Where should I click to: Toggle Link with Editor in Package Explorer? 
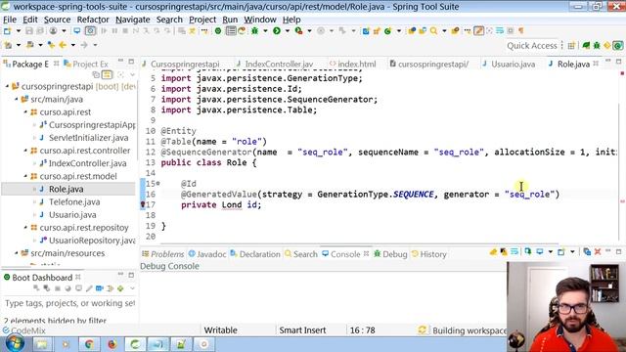pyautogui.click(x=107, y=74)
